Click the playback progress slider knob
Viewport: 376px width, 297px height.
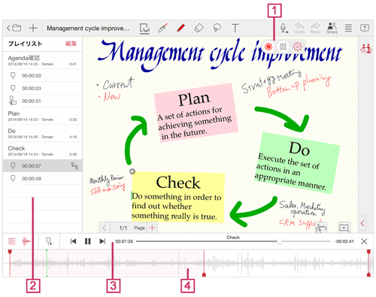pos(279,241)
